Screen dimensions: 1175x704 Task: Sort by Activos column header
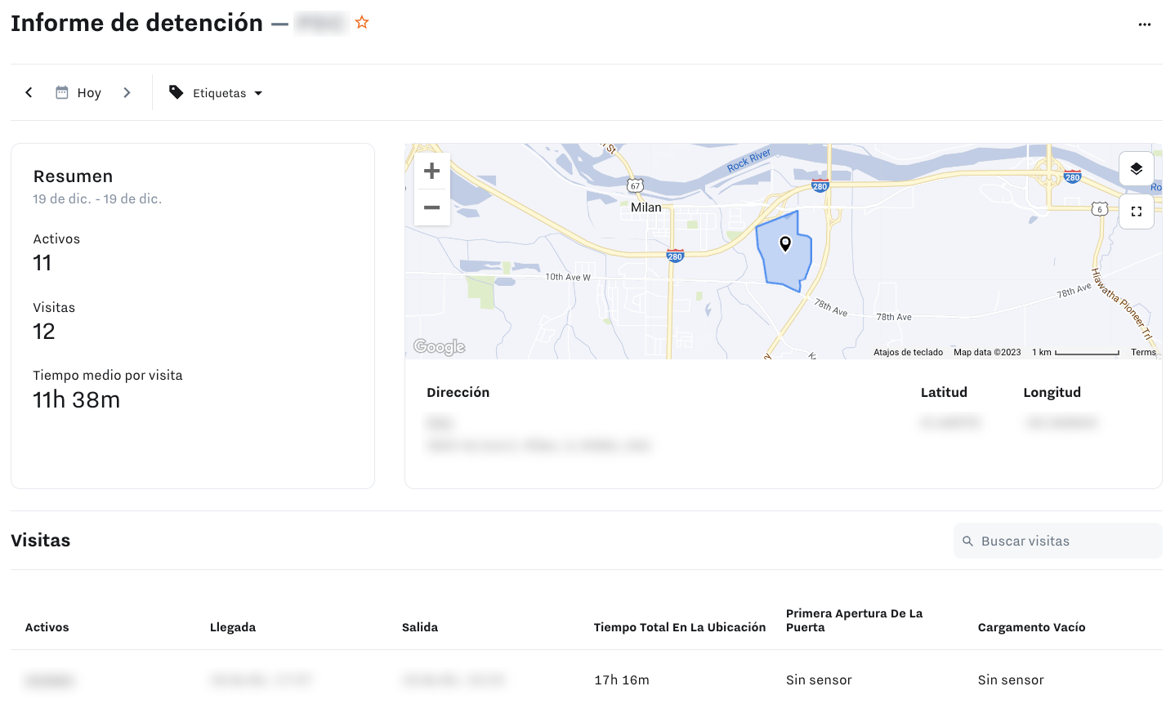tap(47, 627)
